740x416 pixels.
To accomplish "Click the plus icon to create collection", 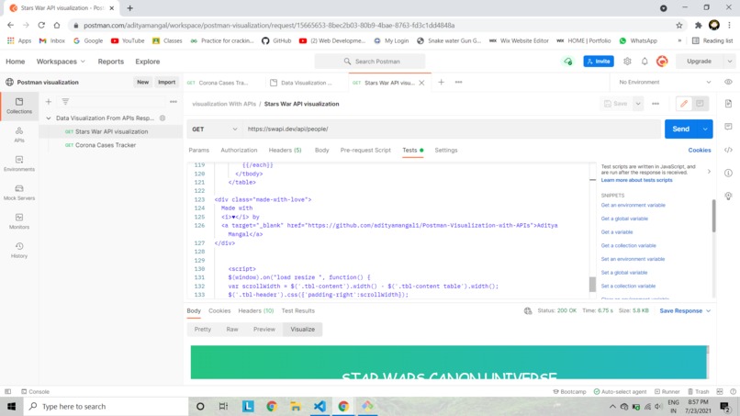I will 48,102.
